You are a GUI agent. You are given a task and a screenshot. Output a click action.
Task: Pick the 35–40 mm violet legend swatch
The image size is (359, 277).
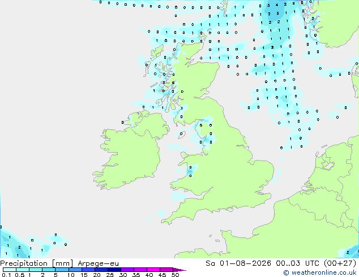(140, 270)
